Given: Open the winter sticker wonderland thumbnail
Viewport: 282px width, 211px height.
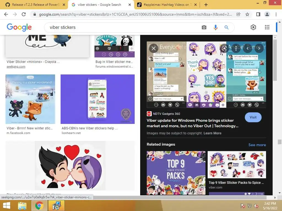Looking at the screenshot, I should [x=30, y=99].
